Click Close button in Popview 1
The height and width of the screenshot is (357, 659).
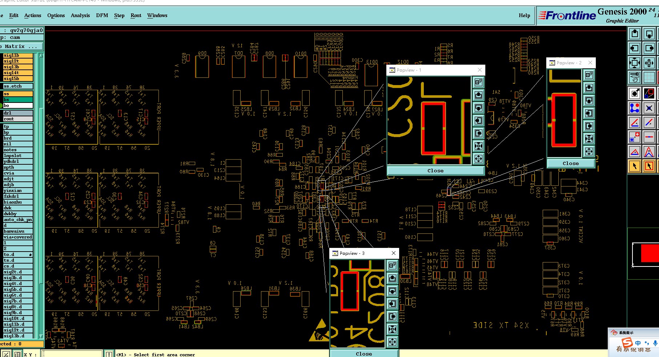point(435,171)
